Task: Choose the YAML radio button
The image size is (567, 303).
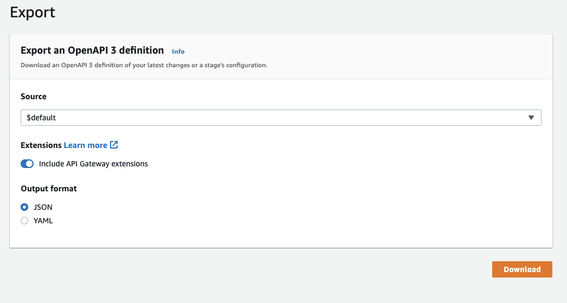Action: [24, 221]
